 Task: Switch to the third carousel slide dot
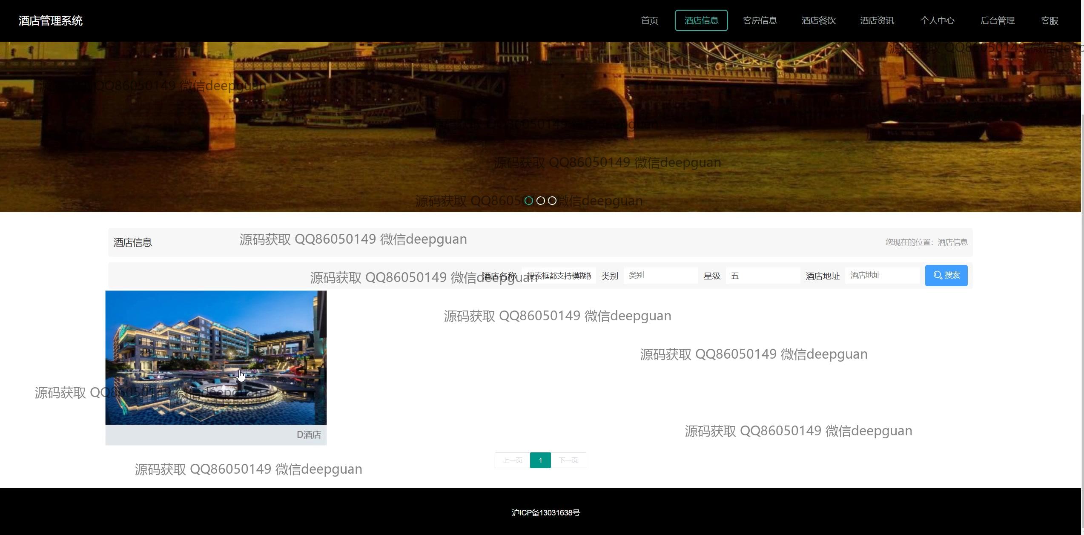pyautogui.click(x=552, y=201)
